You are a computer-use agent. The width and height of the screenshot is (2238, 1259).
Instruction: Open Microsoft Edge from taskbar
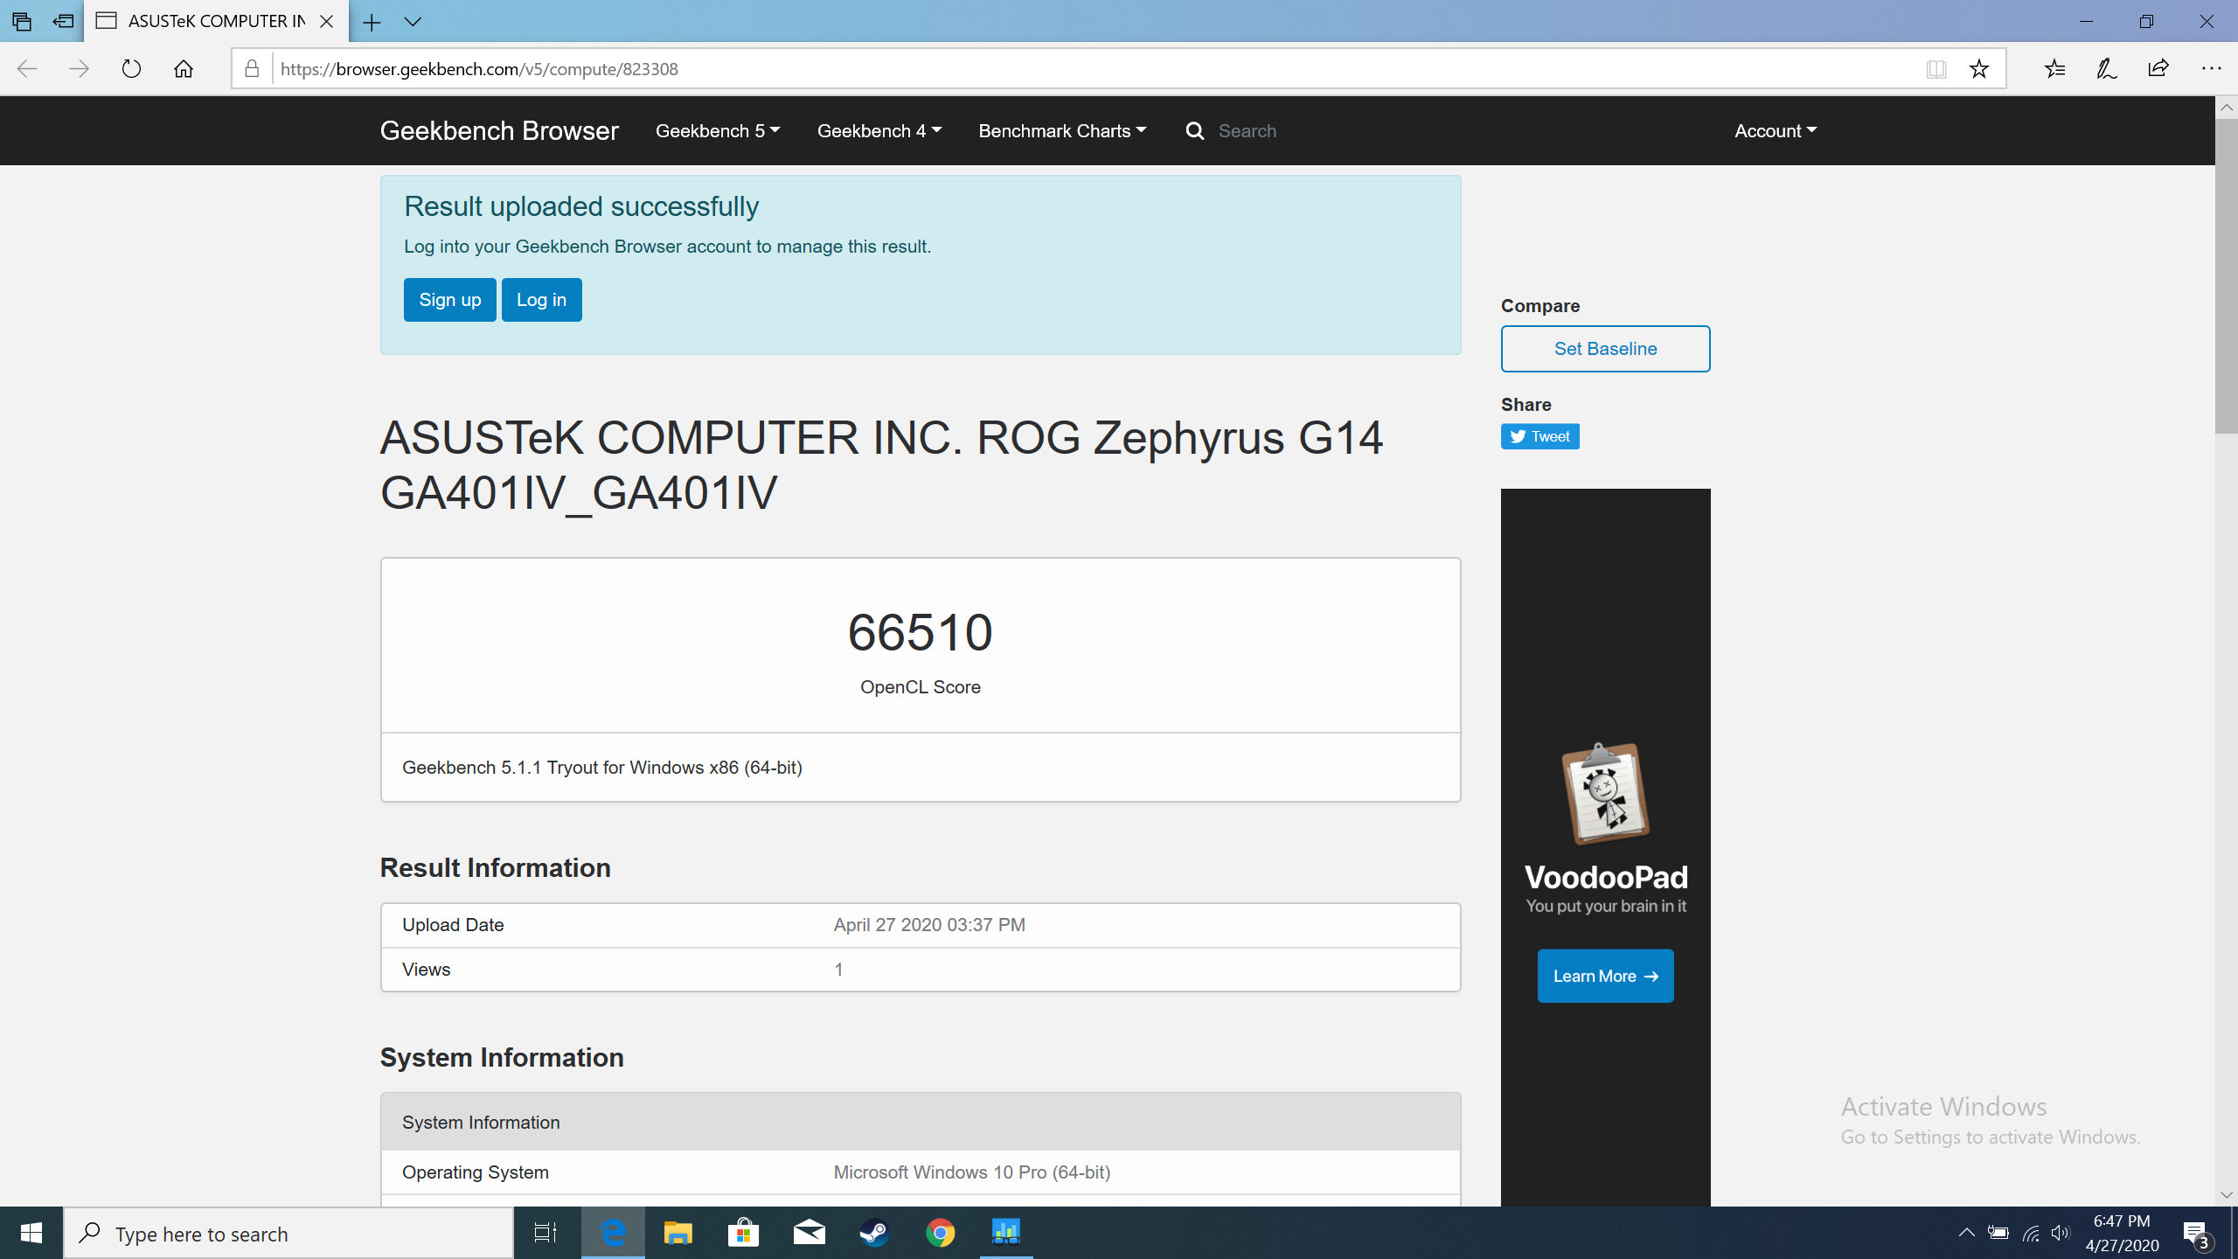pos(613,1233)
